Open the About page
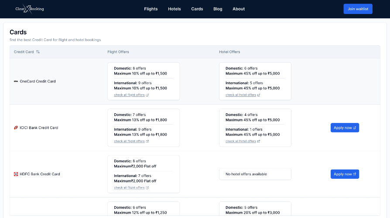 239,9
